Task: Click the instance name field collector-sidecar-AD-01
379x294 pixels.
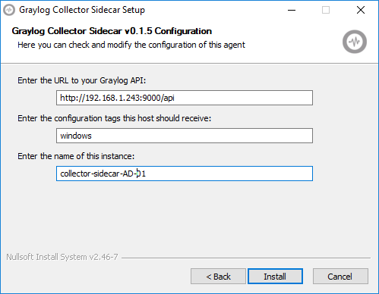Action: (x=185, y=174)
